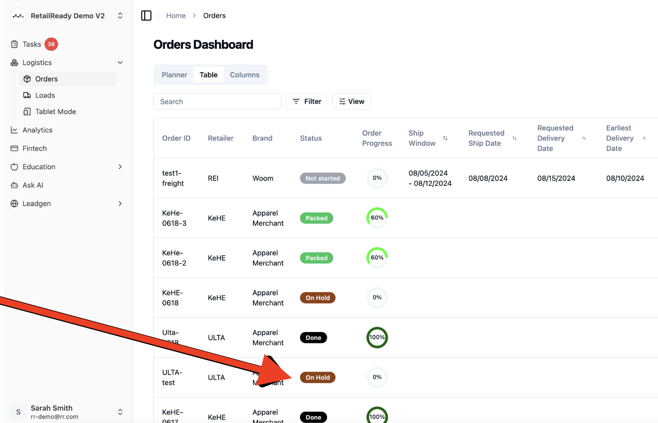
Task: Click Done badge for Ulta-0618 row
Action: pyautogui.click(x=313, y=338)
